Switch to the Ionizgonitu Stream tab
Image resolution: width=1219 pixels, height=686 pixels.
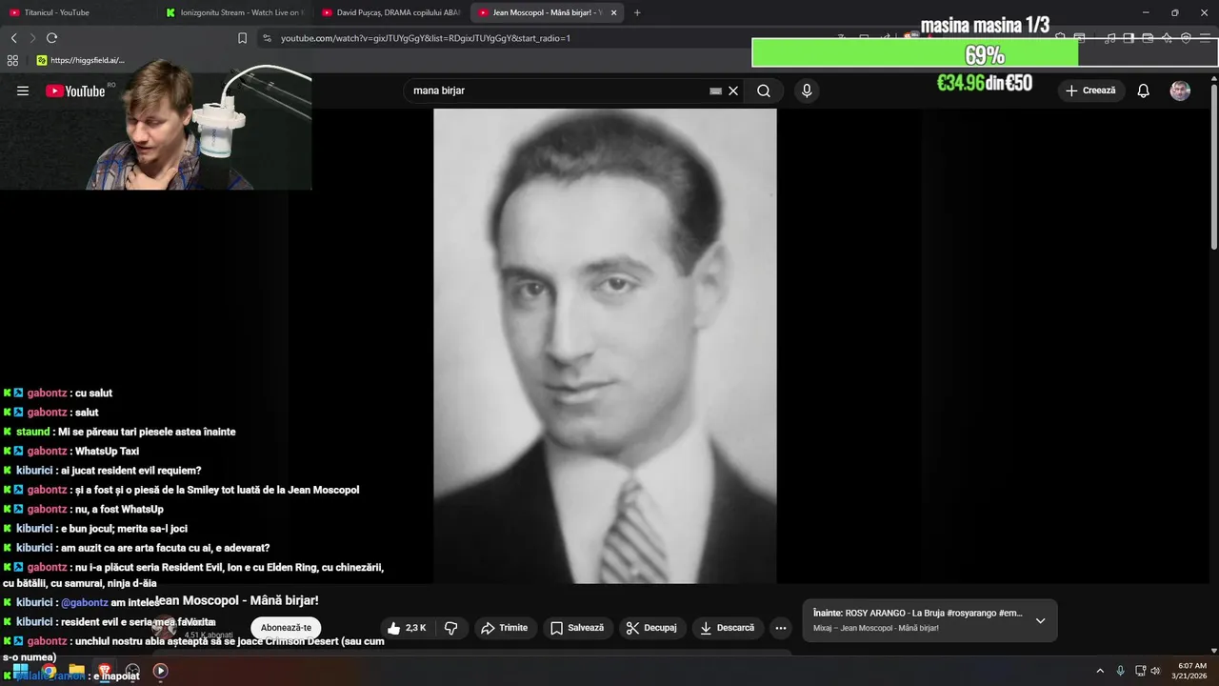tap(235, 12)
